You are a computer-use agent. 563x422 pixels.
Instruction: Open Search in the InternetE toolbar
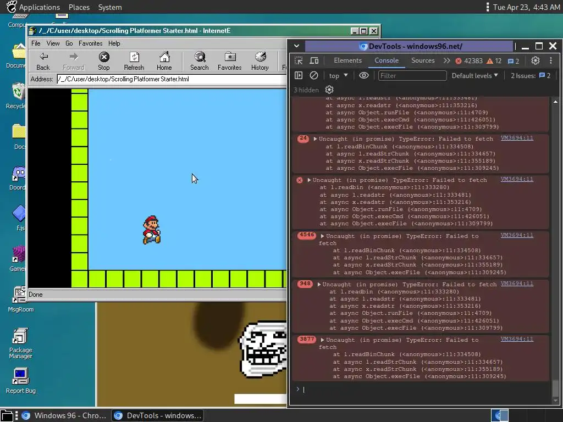coord(199,61)
